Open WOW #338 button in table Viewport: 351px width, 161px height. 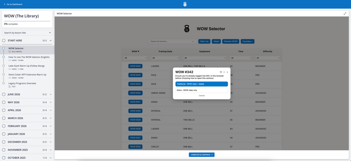click(135, 129)
